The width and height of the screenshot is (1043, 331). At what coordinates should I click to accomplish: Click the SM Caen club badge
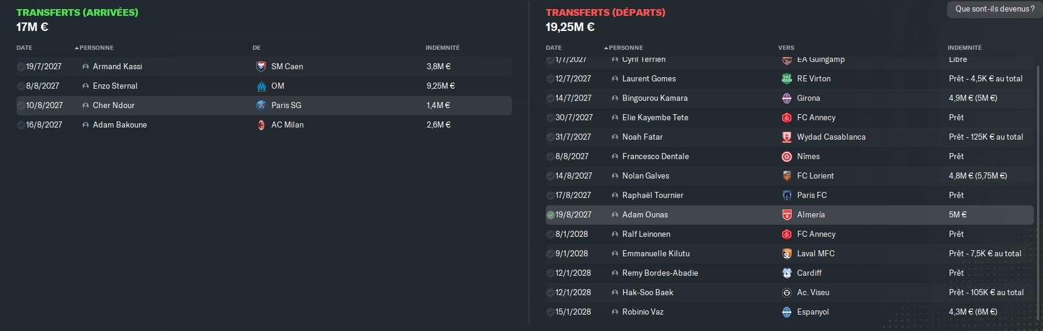[x=261, y=67]
